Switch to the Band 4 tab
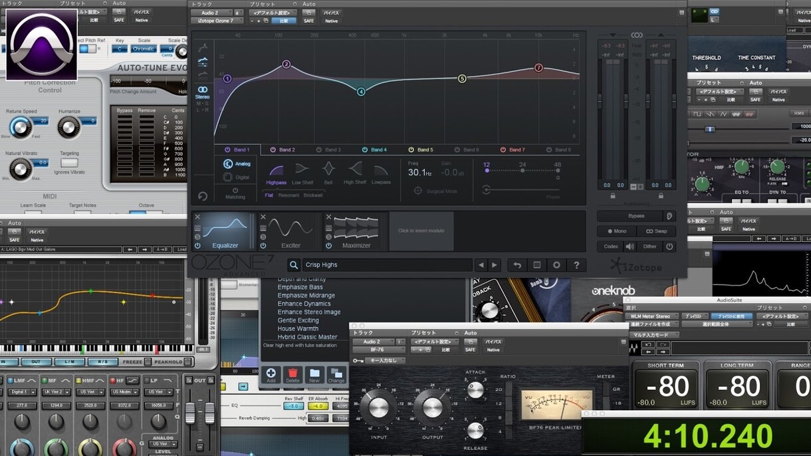This screenshot has width=811, height=456. tap(375, 150)
